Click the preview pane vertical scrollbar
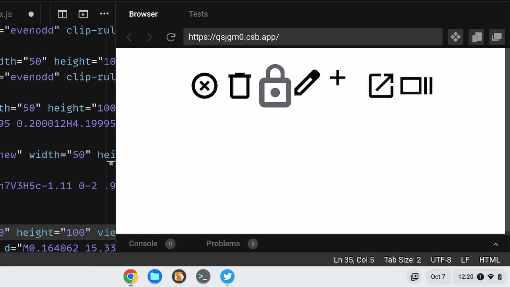This screenshot has width=510, height=287. pyautogui.click(x=507, y=140)
